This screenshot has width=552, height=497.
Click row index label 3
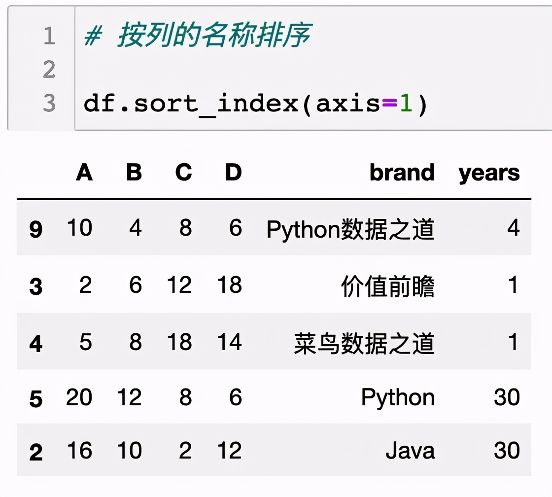[x=36, y=286]
